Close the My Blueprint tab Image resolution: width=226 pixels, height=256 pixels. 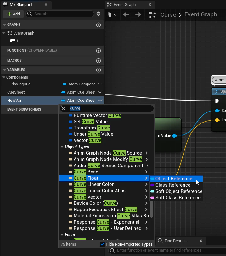click(46, 5)
